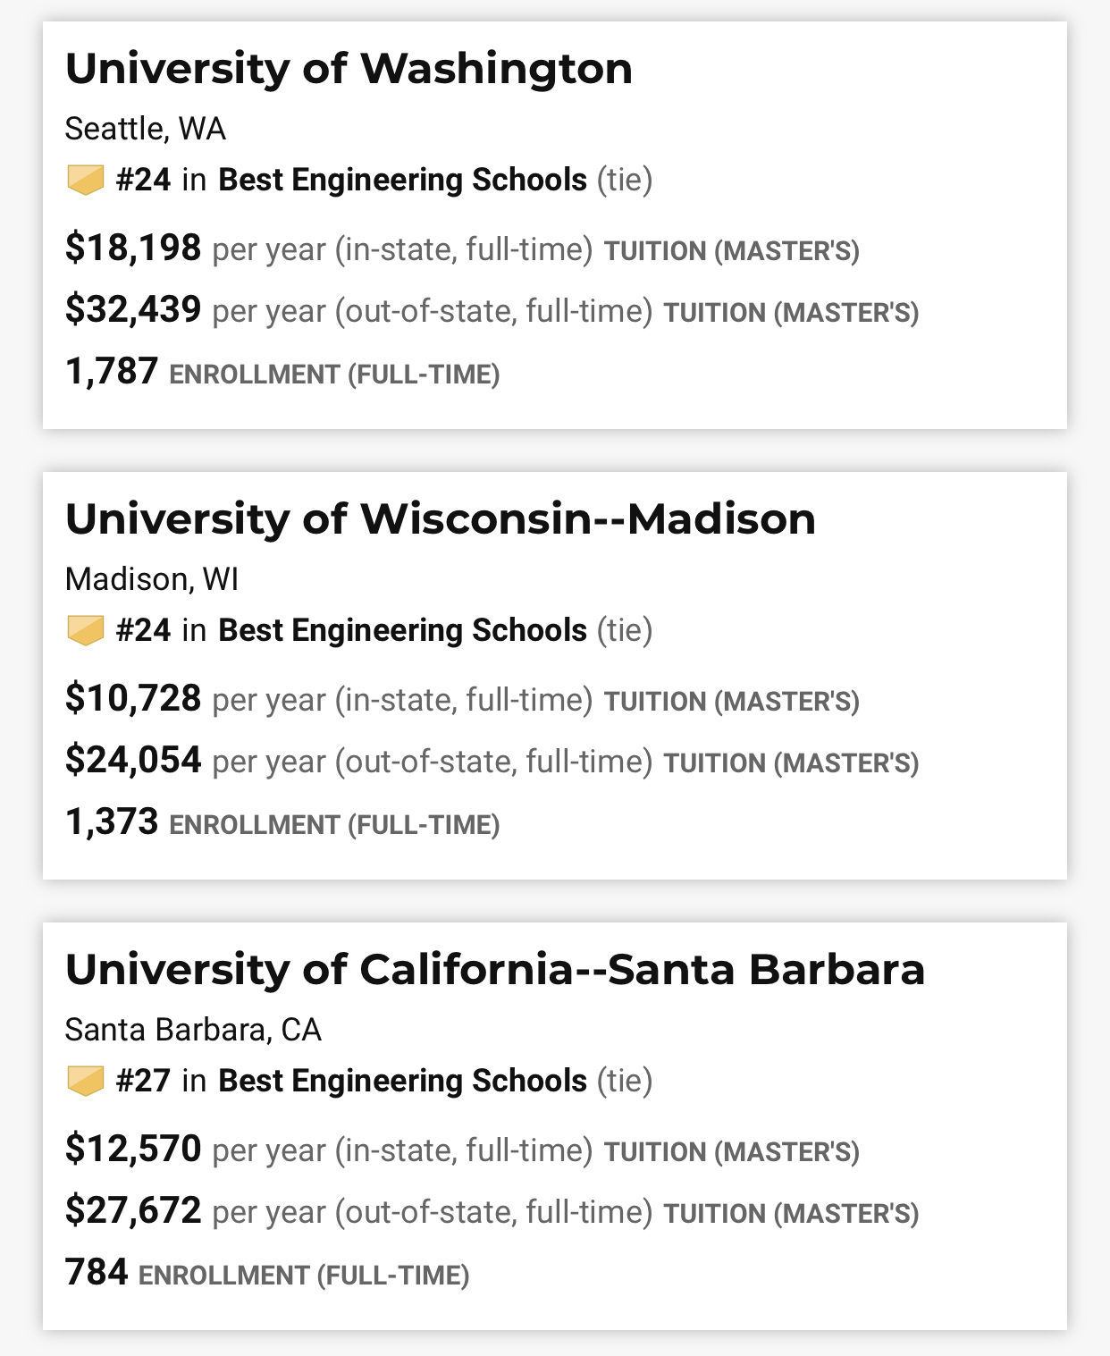Click the $18,198 in-state tuition figure

(133, 248)
